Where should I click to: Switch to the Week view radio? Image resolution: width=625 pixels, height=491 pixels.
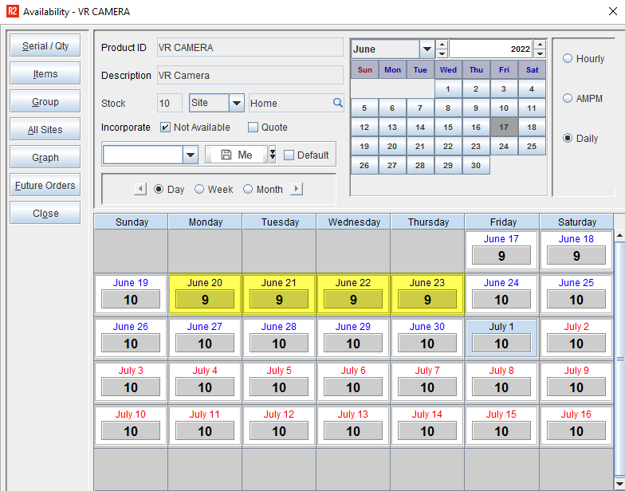(200, 189)
